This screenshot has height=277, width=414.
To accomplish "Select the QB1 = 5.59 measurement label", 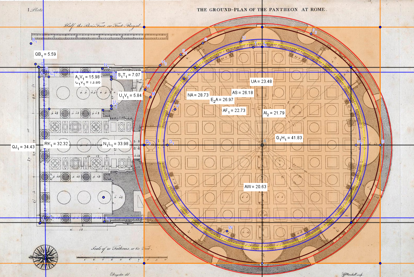I will pos(45,54).
